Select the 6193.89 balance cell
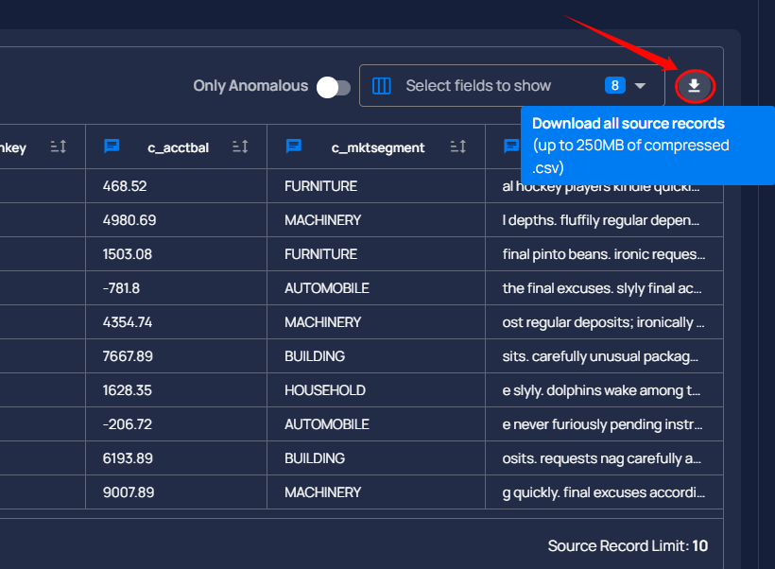 (x=176, y=458)
